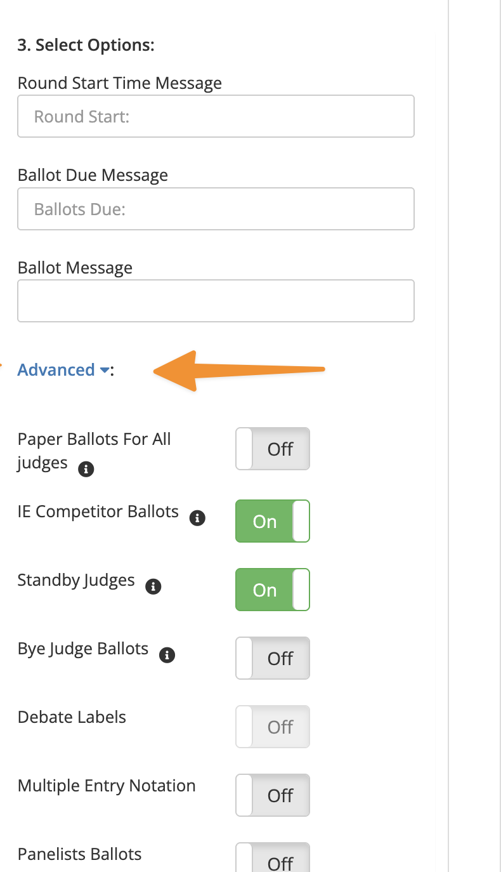Viewport: 501px width, 872px height.
Task: Focus the Round Start Time Message field
Action: 216,116
